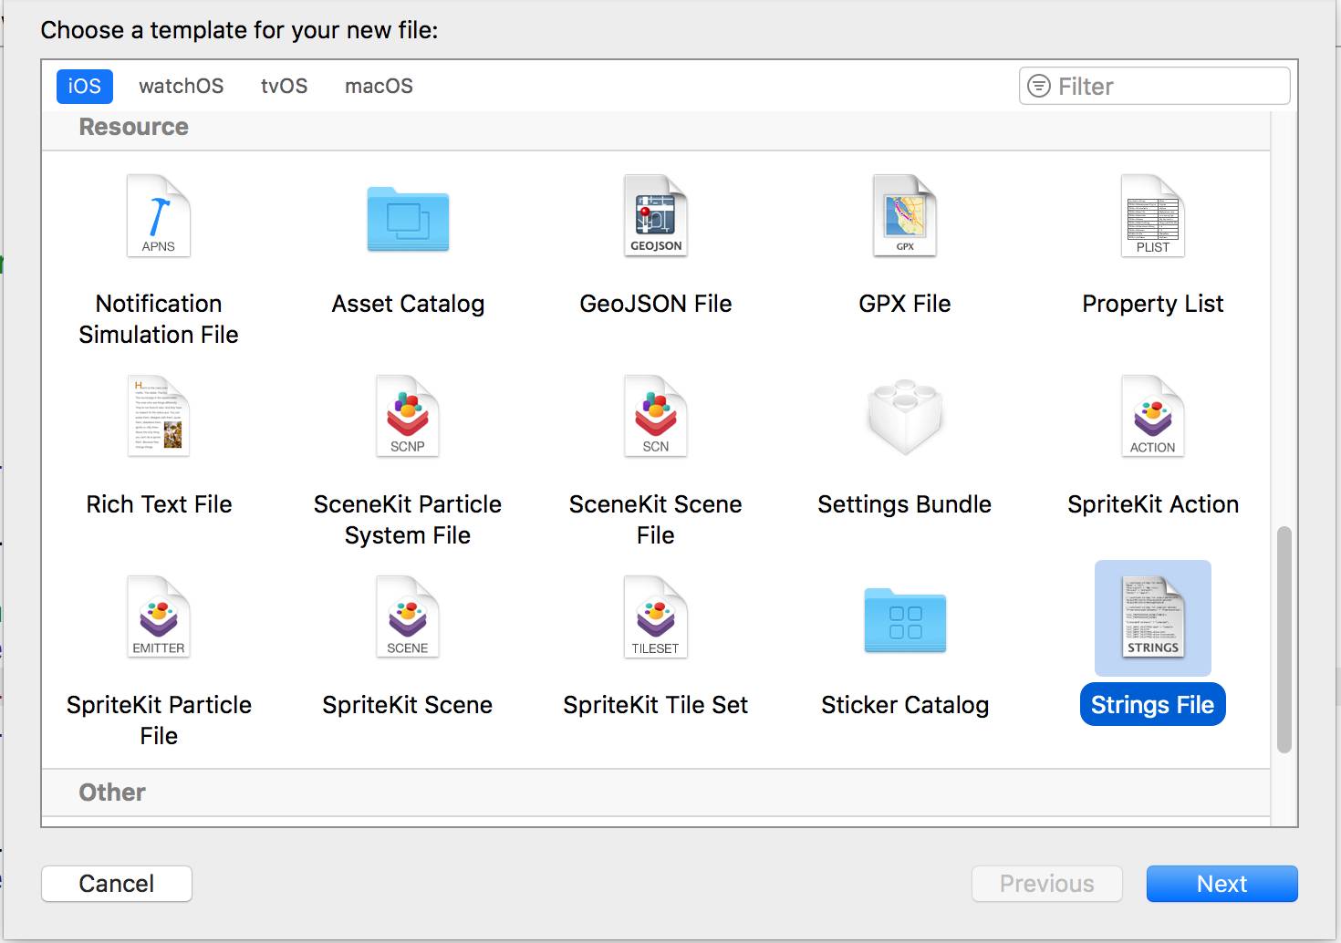The width and height of the screenshot is (1341, 943).
Task: Select the SpriteKit Particle File EMITTER icon
Action: point(159,617)
